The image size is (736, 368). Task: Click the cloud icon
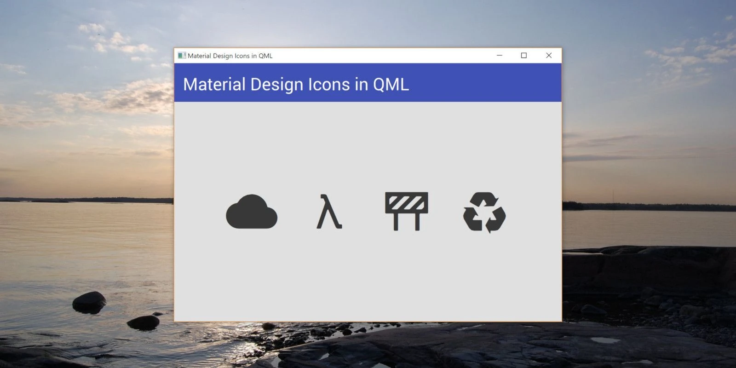tap(252, 212)
